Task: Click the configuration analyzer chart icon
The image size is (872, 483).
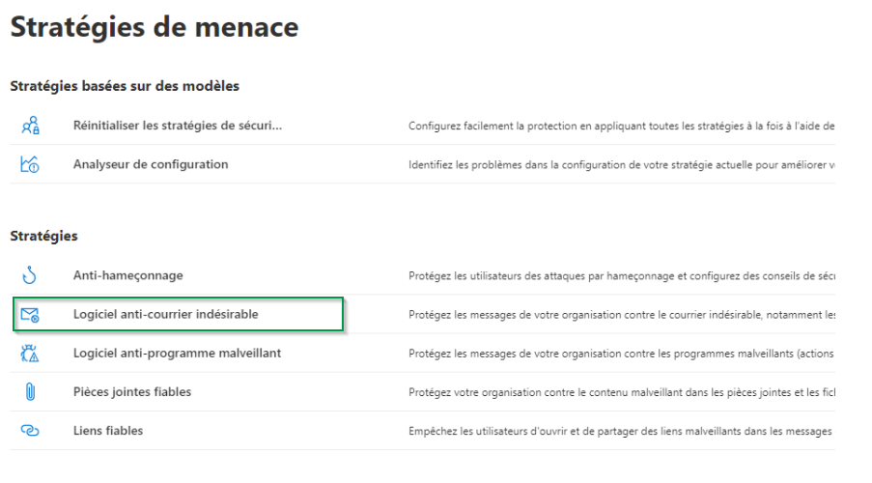Action: coord(30,164)
